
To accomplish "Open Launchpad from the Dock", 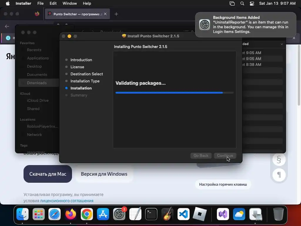I will [x=39, y=214].
